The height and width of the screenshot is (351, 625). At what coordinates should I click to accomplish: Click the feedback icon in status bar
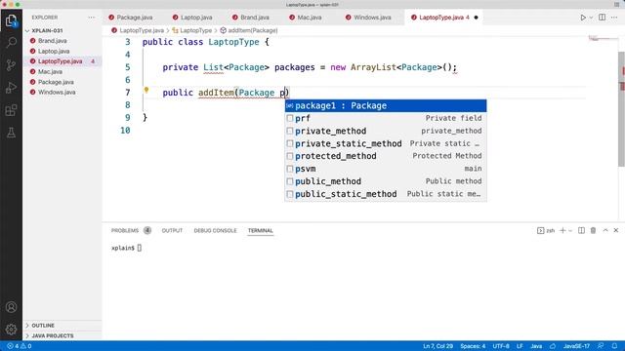point(601,346)
